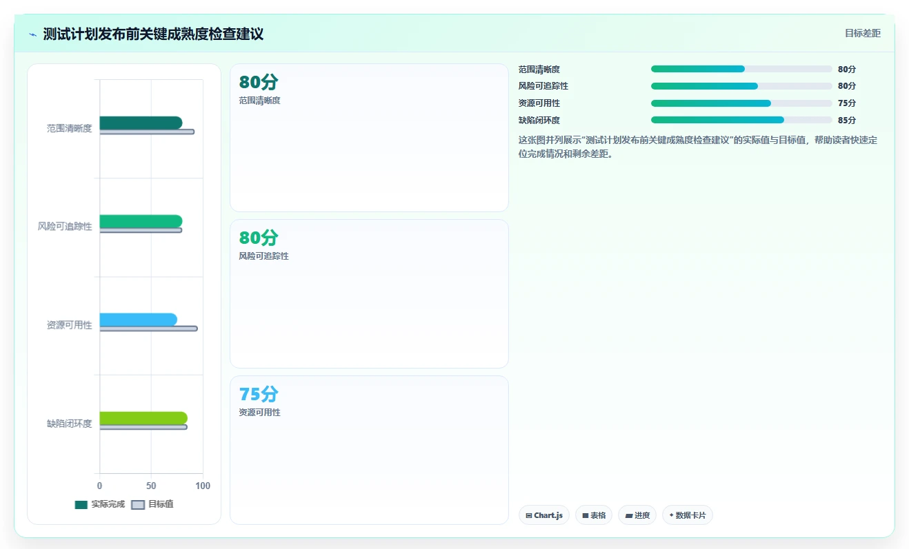The height and width of the screenshot is (549, 909).
Task: Click the title 测试计划发布前关键成熟度检查建议
Action: 153,34
